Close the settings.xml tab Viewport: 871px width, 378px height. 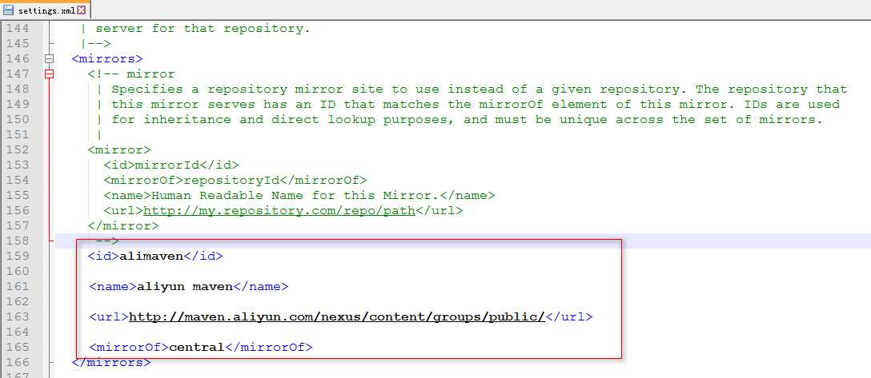point(82,10)
